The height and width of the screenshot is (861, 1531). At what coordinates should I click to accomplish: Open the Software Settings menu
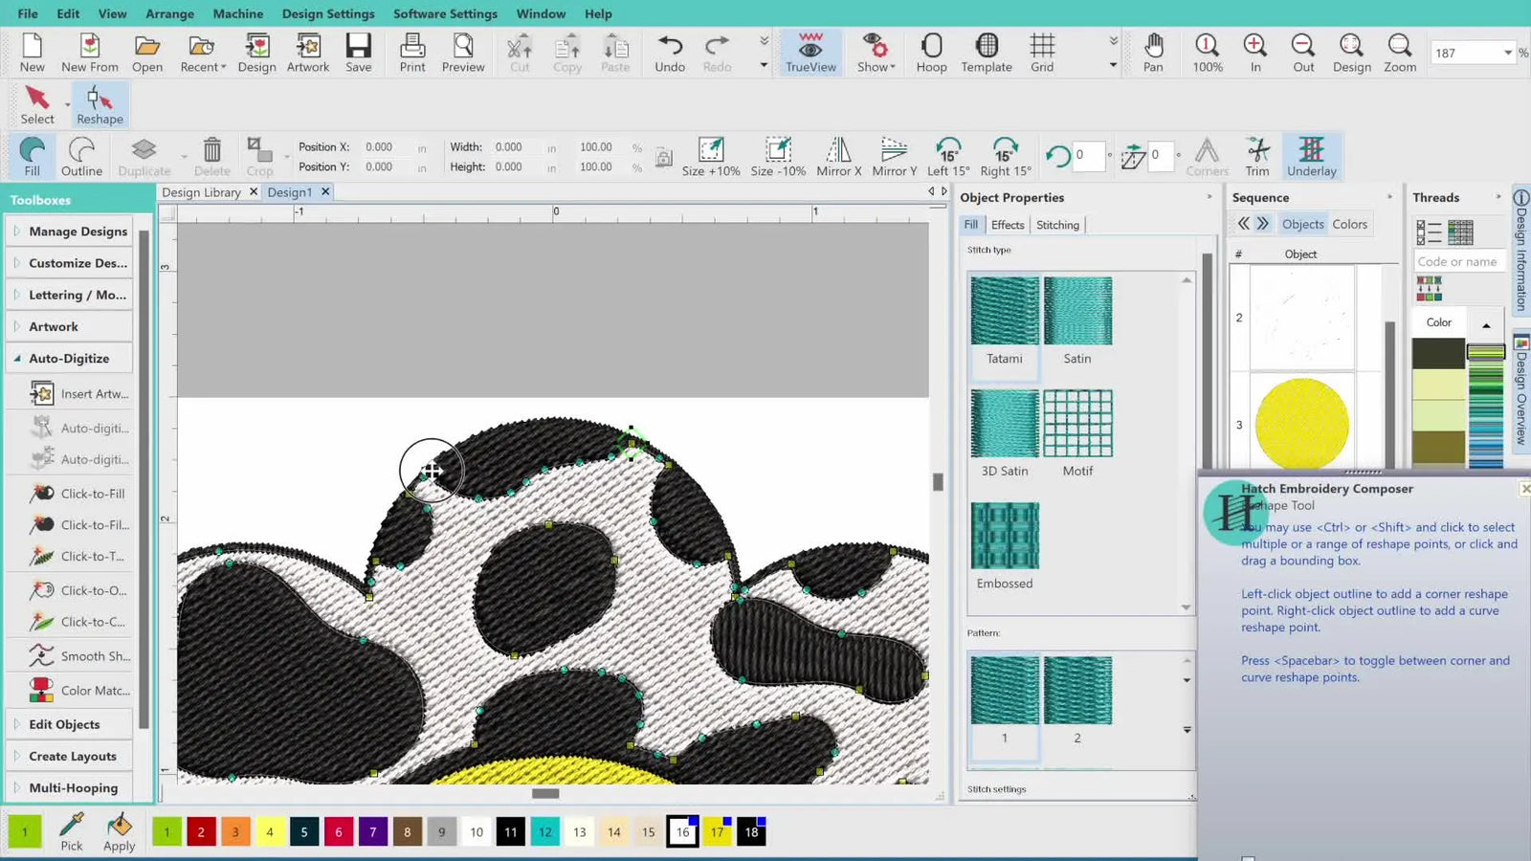[445, 13]
